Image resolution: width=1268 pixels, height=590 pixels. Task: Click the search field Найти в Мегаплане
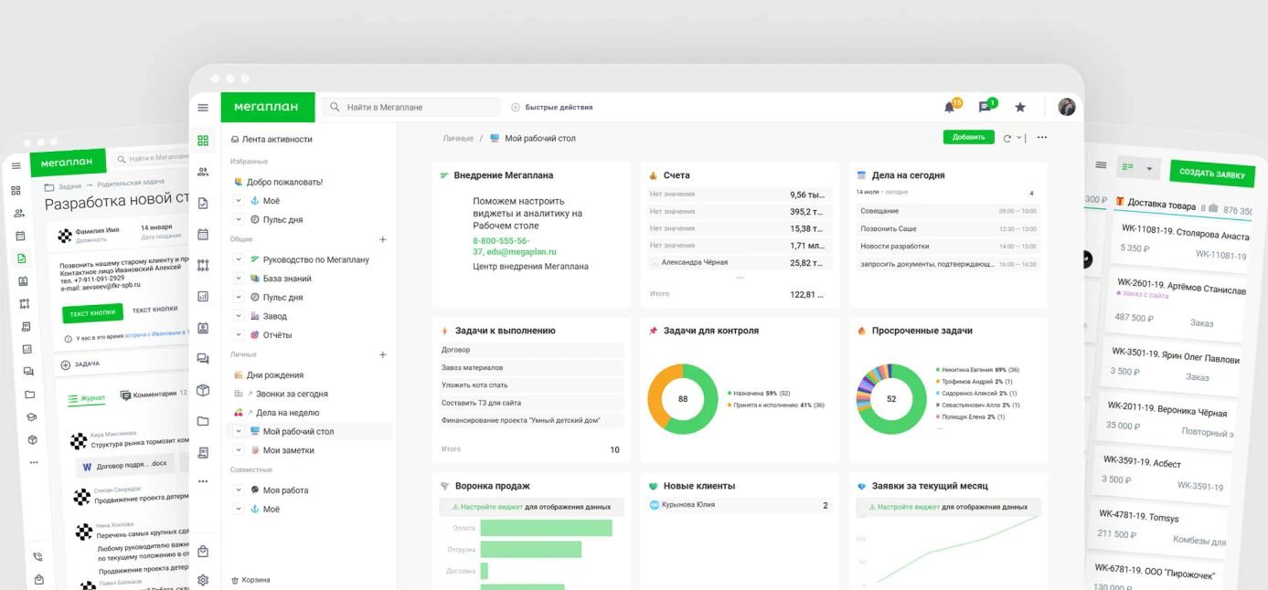[x=411, y=107]
